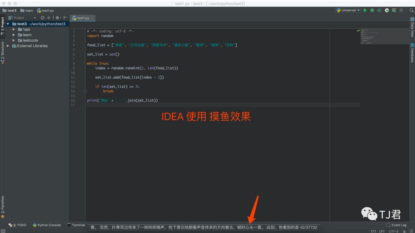This screenshot has width=415, height=233.
Task: Click the profiler icon in toolbar
Action: [x=387, y=10]
